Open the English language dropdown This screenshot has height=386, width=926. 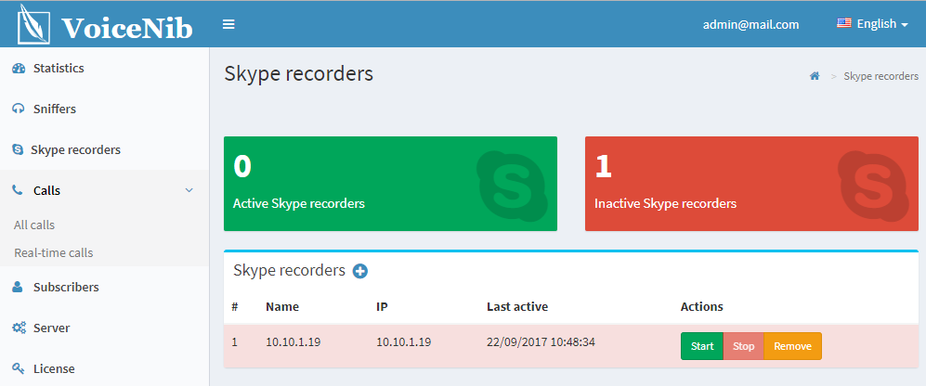[x=872, y=24]
